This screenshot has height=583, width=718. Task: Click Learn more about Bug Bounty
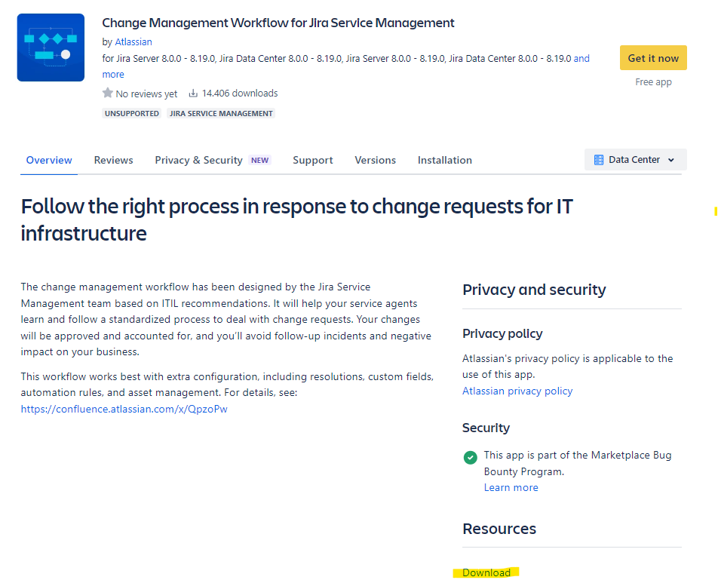pos(511,487)
